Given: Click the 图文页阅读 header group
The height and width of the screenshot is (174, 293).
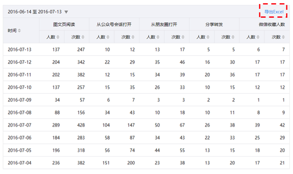Looking at the screenshot, I should click(x=64, y=24).
